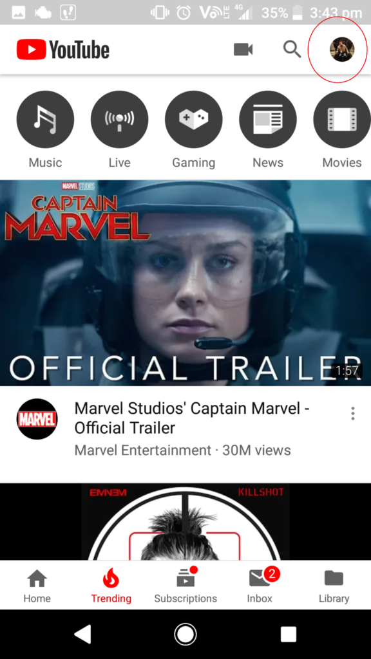Switch to the Library tab

coord(334,586)
